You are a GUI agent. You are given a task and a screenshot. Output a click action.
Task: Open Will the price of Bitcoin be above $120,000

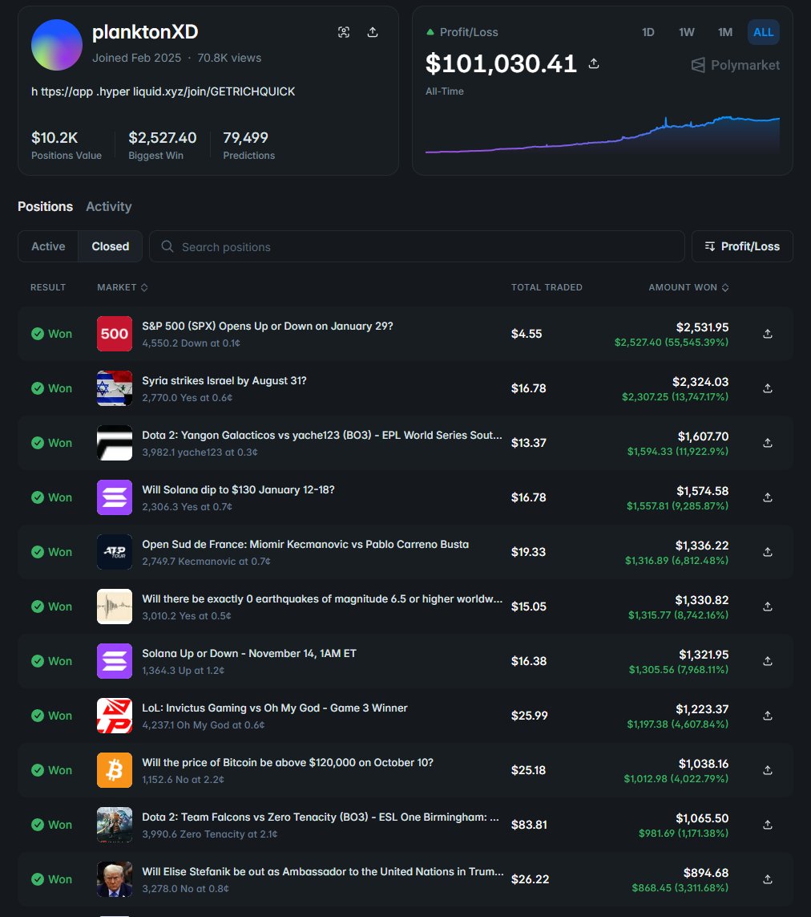288,763
